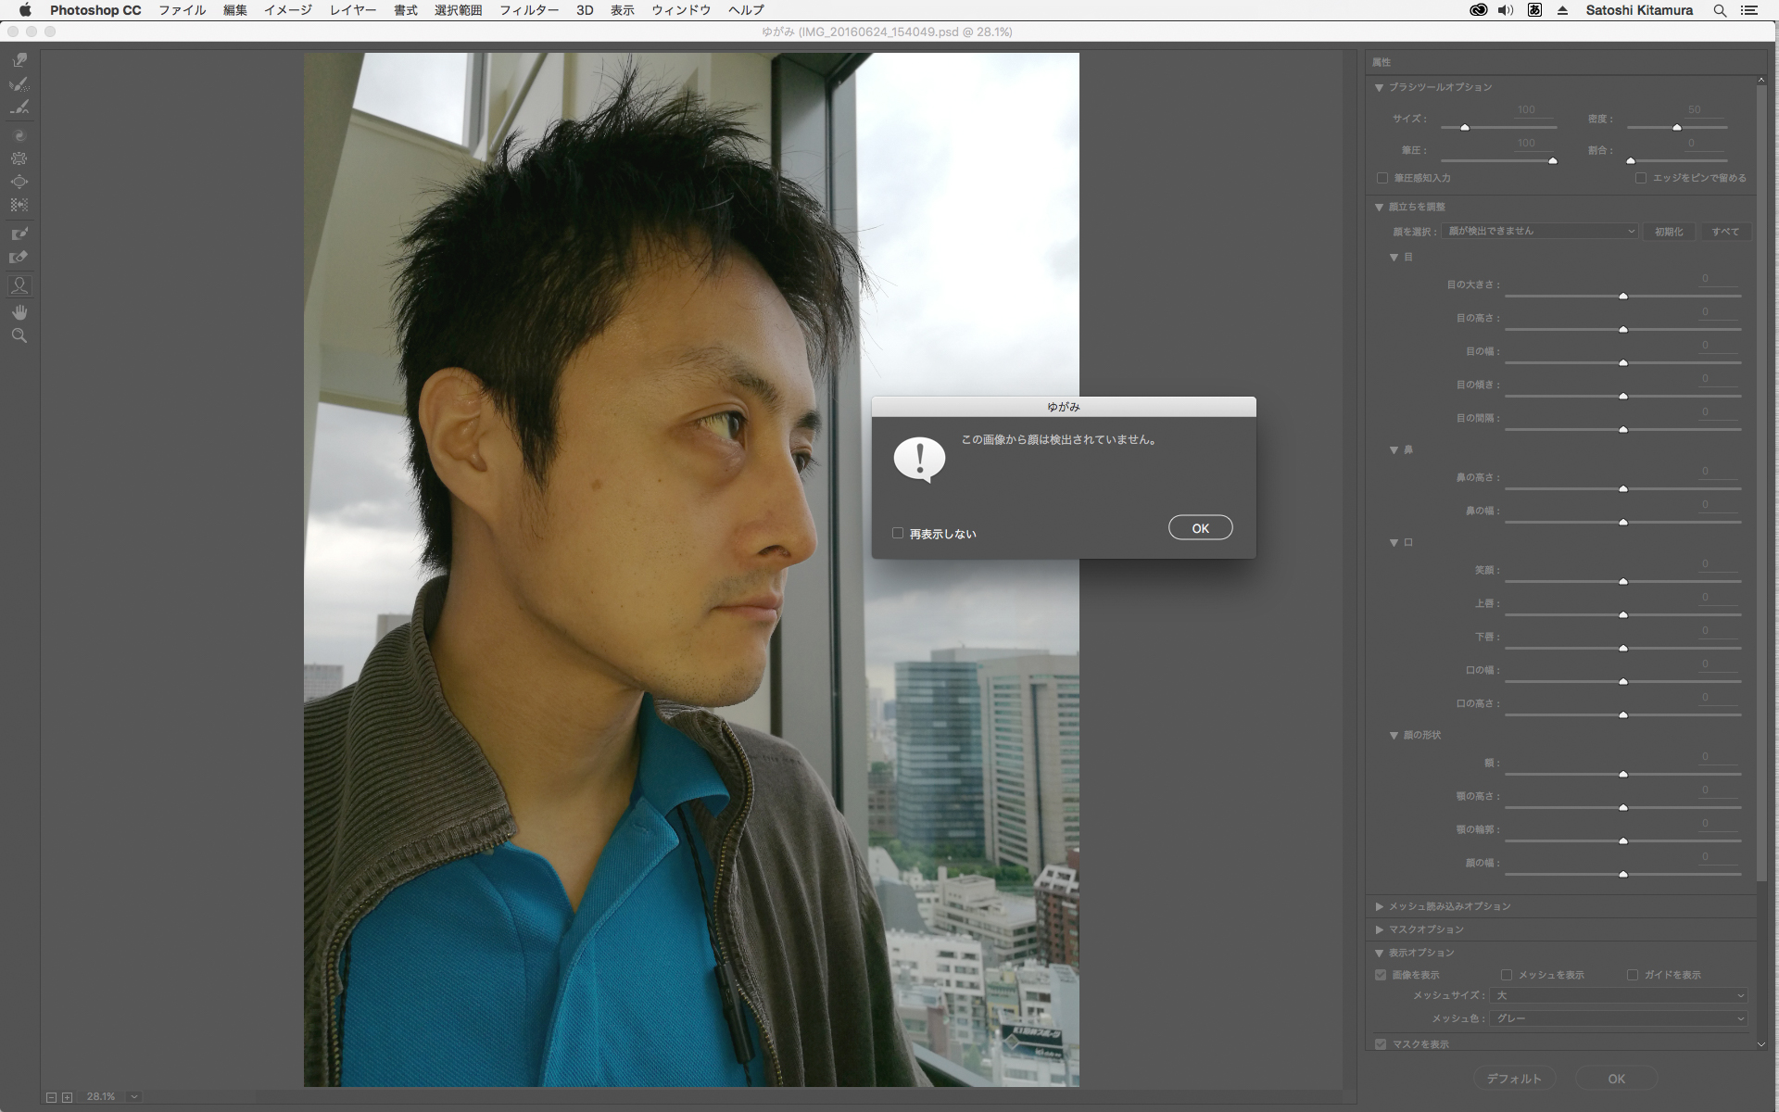The image size is (1779, 1112).
Task: Open the フィルター menu
Action: coord(528,10)
